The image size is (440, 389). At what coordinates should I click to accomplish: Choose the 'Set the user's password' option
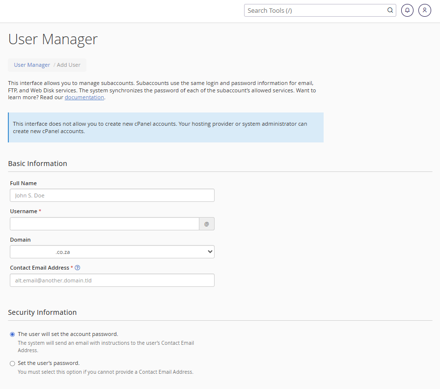point(12,363)
